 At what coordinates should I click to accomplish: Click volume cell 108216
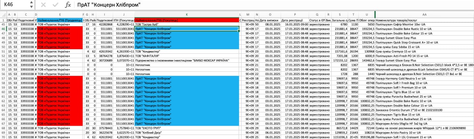click(366, 132)
